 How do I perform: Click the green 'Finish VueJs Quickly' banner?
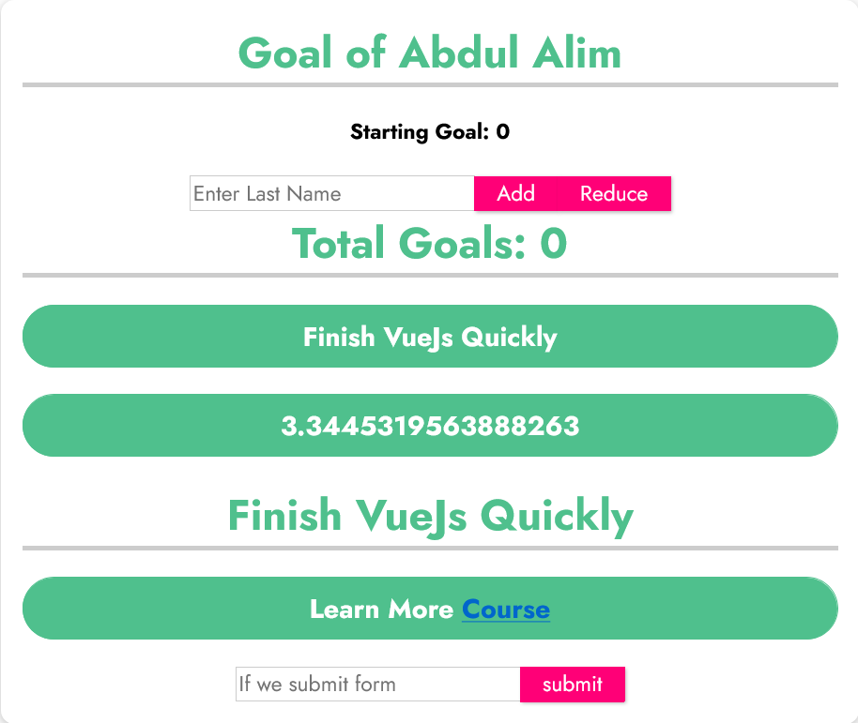[430, 337]
